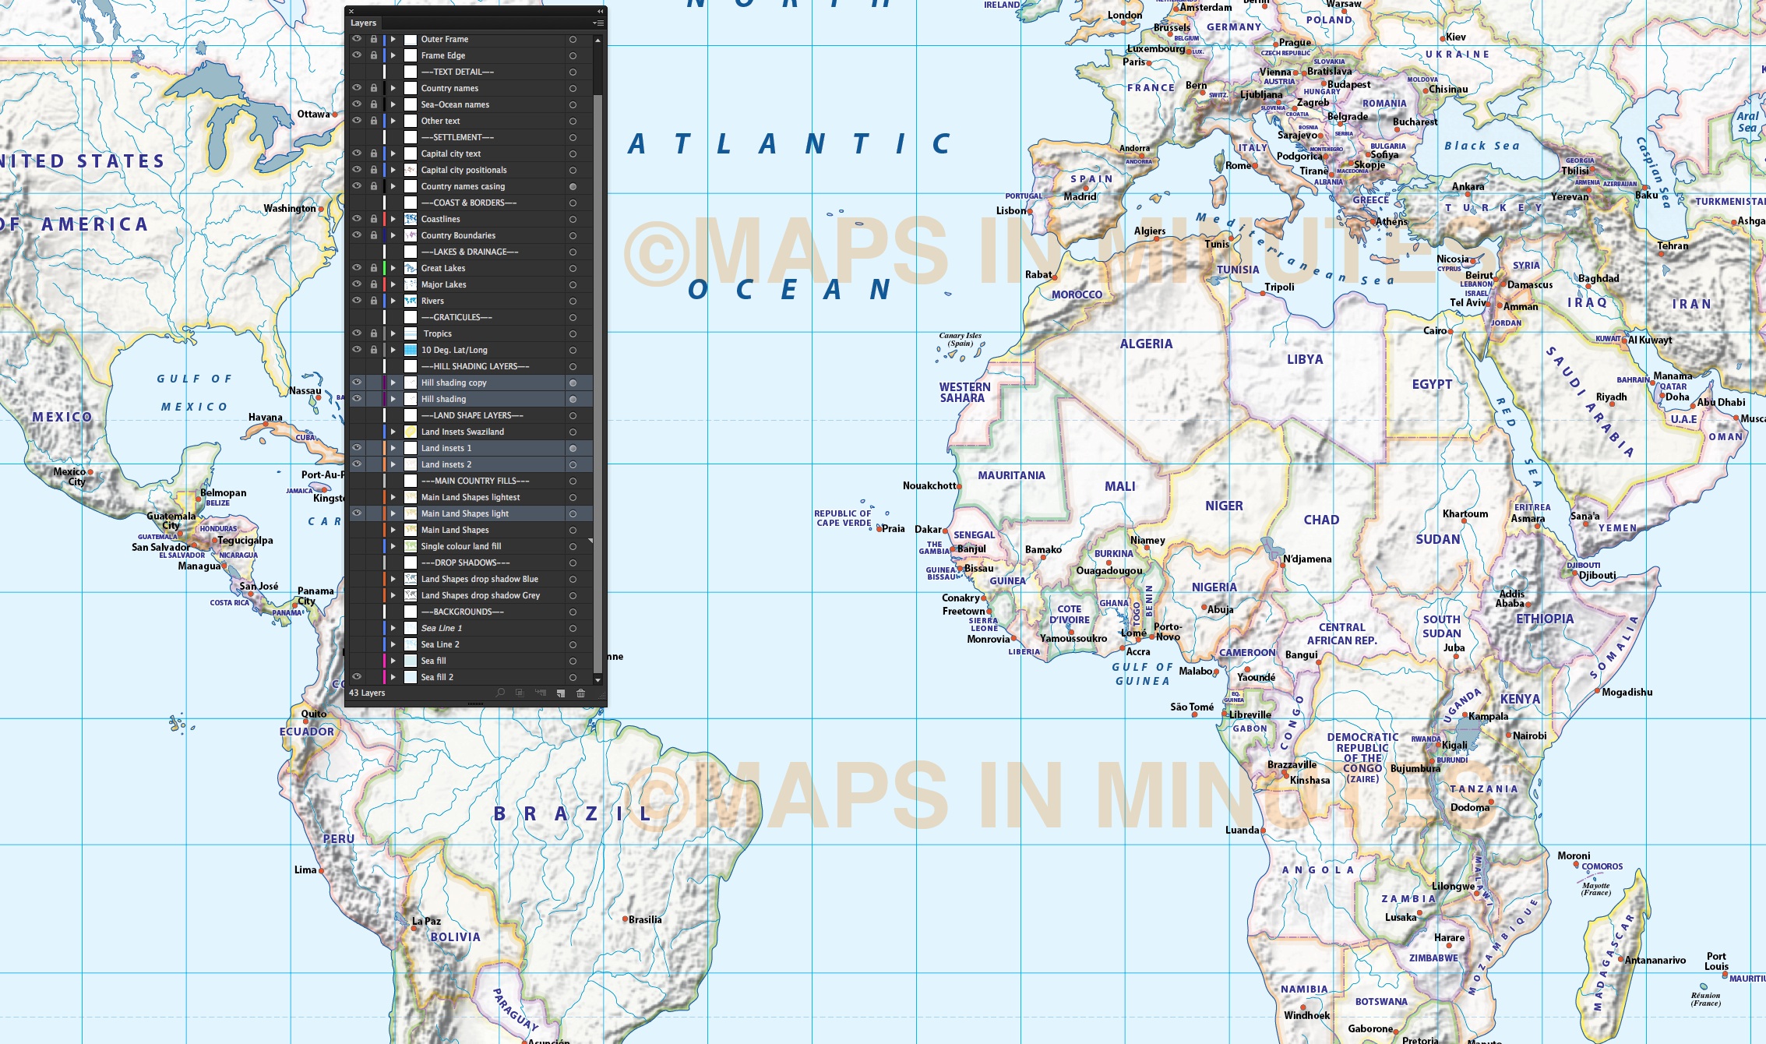Click the target circle for Land insets 1
This screenshot has height=1044, width=1766.
(573, 447)
